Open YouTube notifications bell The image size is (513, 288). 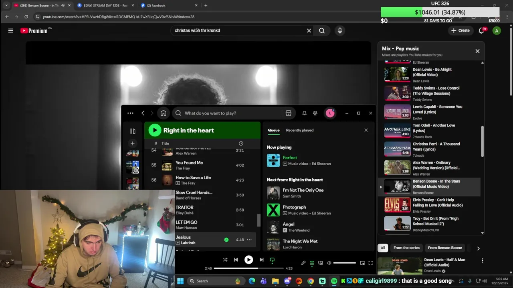[482, 30]
